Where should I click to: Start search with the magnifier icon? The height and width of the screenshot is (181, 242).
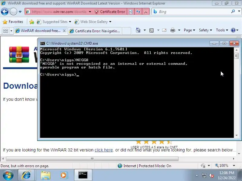(x=233, y=11)
